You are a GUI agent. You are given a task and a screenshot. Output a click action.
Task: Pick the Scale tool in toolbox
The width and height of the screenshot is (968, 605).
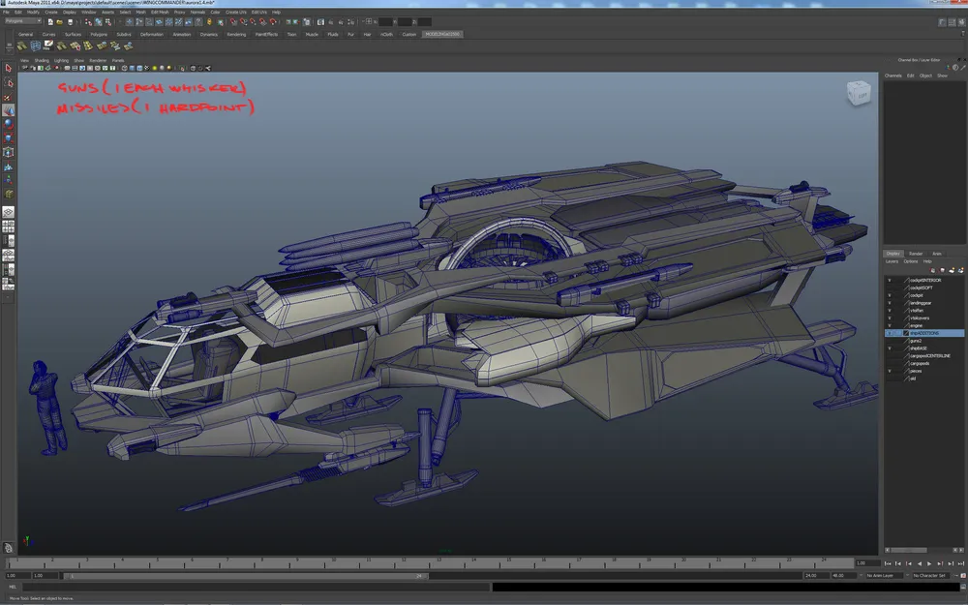click(8, 137)
